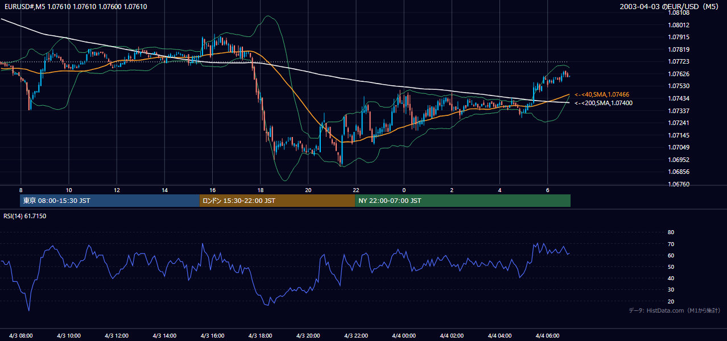Click hour label 12 under the price chart
Viewport: 727px width, 341px height.
[117, 190]
